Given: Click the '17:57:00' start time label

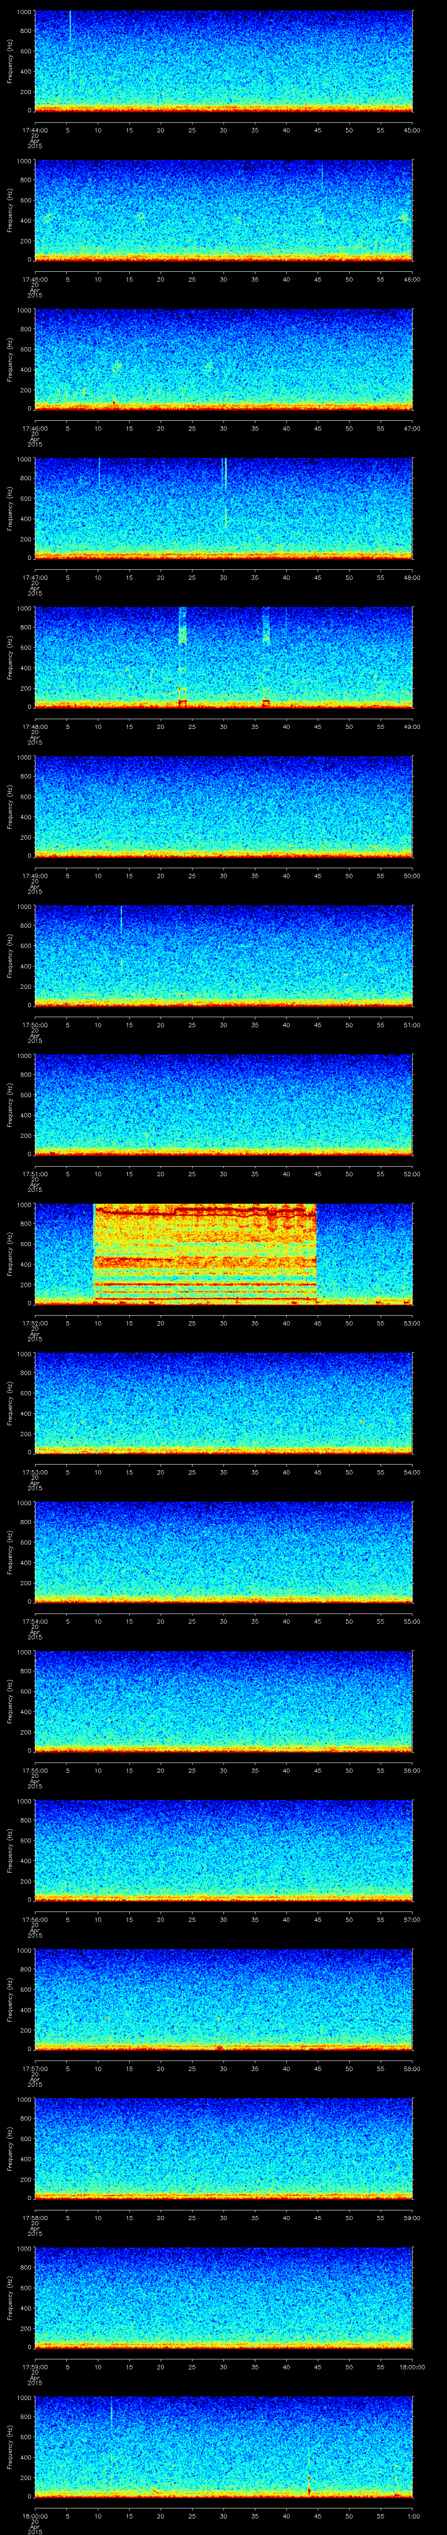Looking at the screenshot, I should coord(34,2068).
